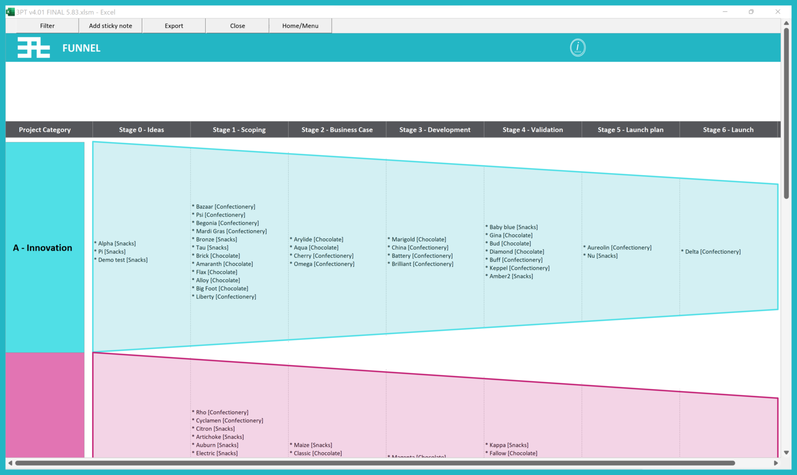Image resolution: width=797 pixels, height=475 pixels.
Task: Click the scroll down arrow
Action: (x=786, y=453)
